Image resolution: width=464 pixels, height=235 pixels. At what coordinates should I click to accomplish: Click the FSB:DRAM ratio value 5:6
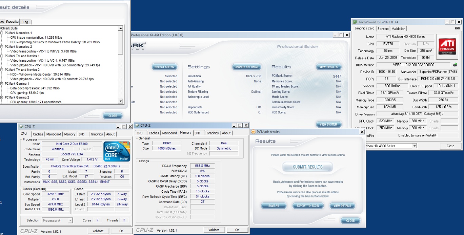point(203,171)
